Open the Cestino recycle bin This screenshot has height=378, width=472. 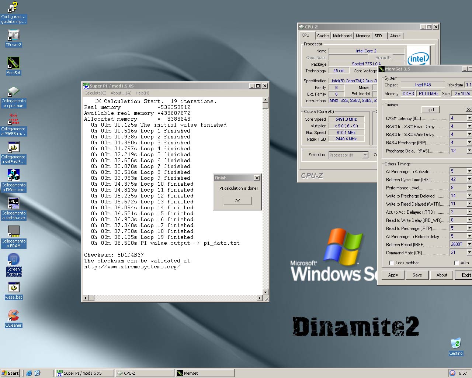click(456, 347)
